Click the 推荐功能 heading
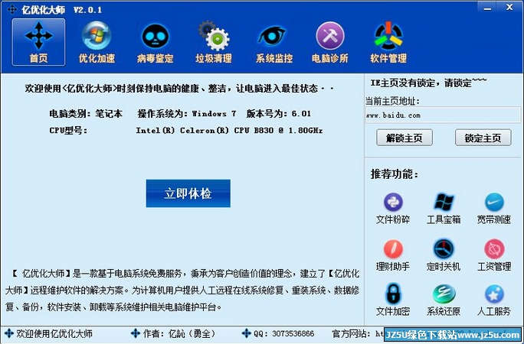The height and width of the screenshot is (344, 524). pos(395,174)
